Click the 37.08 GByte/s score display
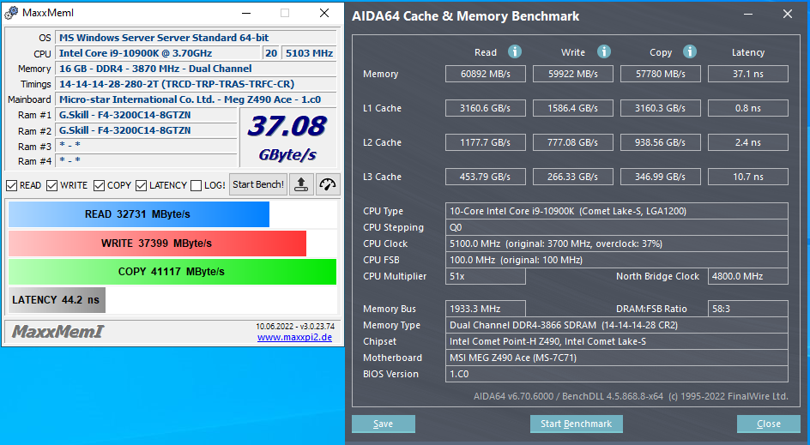Screen dimensions: 810x445 point(287,138)
